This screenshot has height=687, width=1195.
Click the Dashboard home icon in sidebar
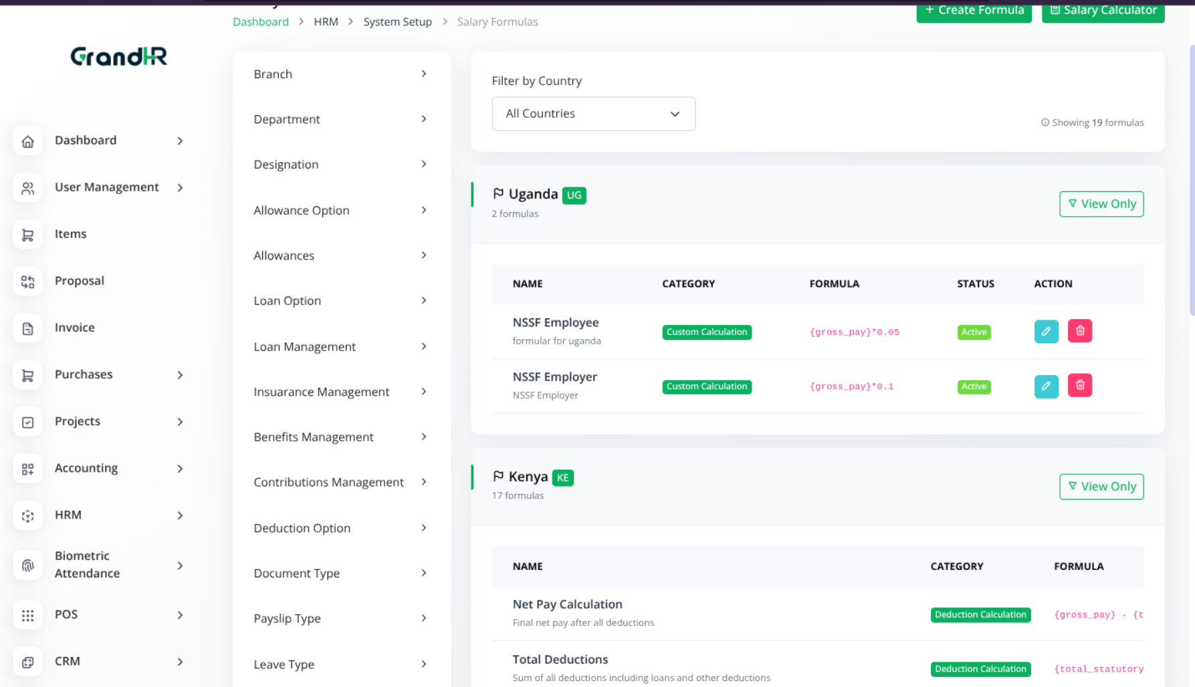27,140
